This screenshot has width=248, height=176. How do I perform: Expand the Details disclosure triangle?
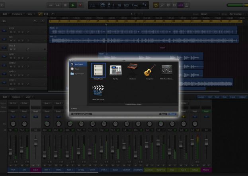pos(72,109)
